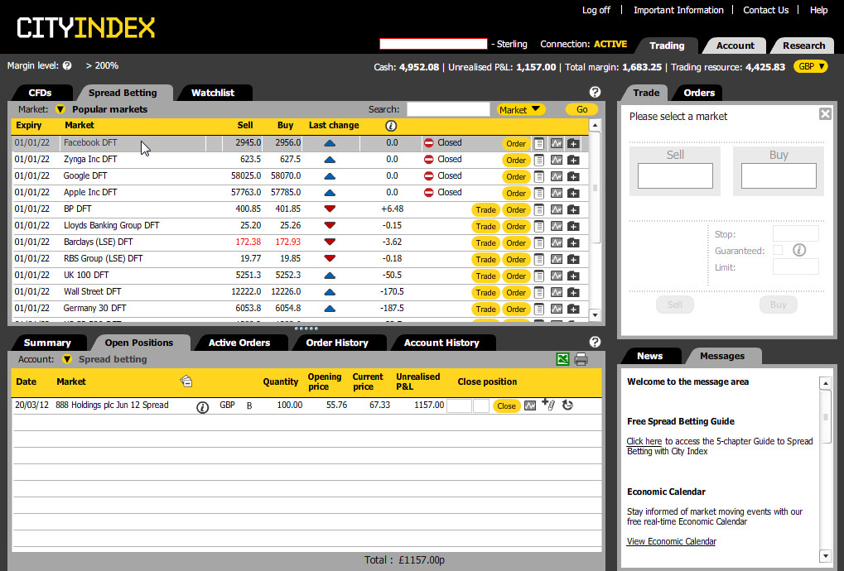Open market information sheet for Barclays (LSE) DFT
Viewport: 844px width, 571px height.
click(x=539, y=243)
